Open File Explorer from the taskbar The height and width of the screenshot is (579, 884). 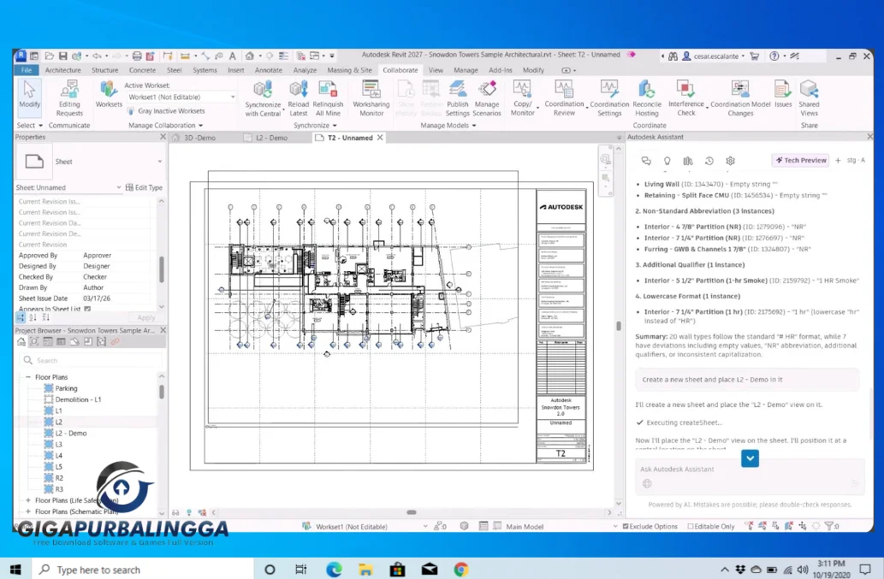(x=365, y=570)
